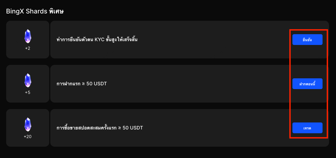Click the +5 shard reward label
Image resolution: width=336 pixels, height=158 pixels.
click(x=28, y=92)
